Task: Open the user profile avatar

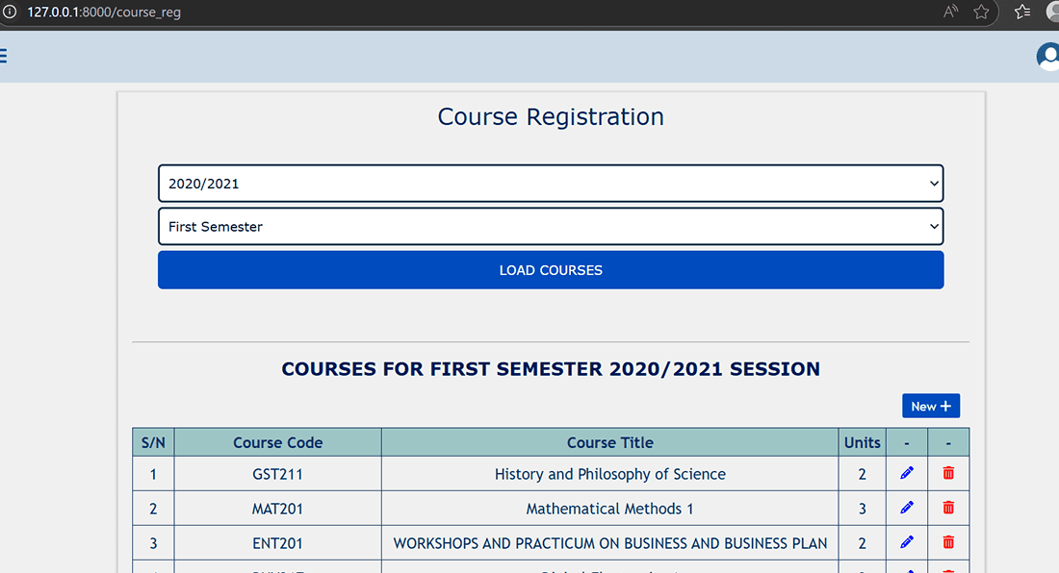Action: [1047, 57]
